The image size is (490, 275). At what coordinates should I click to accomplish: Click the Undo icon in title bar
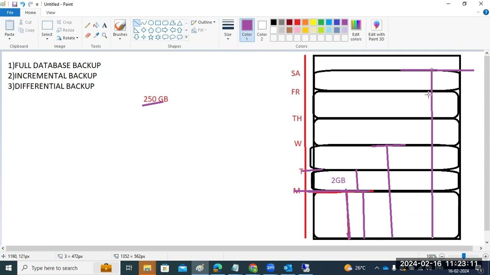[x=23, y=4]
